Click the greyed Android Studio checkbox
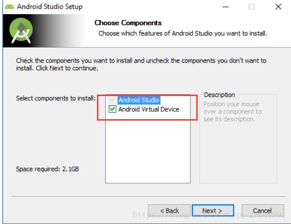 point(112,100)
